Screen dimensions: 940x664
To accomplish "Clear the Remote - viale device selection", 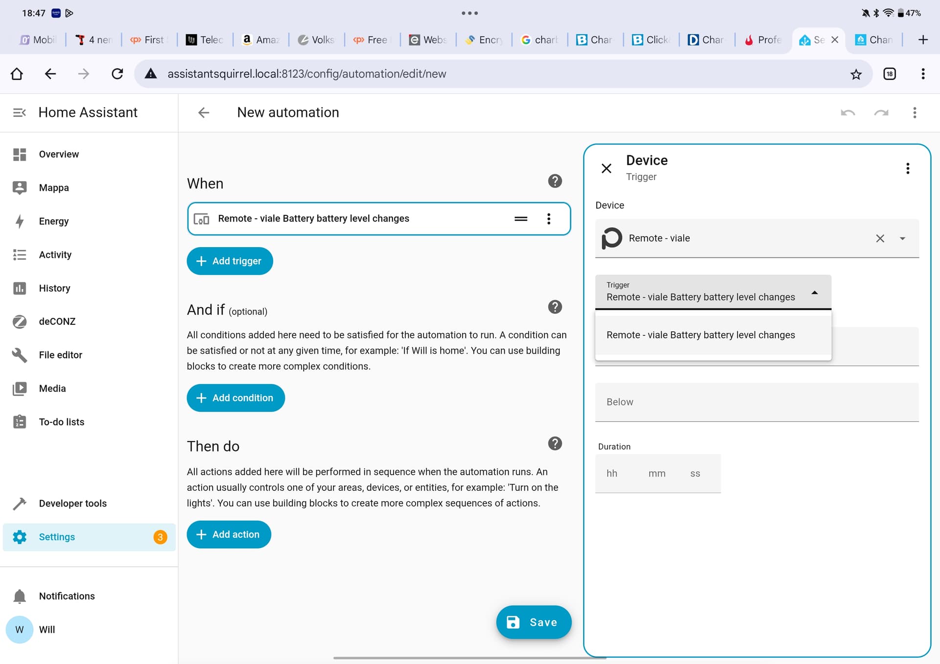I will click(879, 238).
